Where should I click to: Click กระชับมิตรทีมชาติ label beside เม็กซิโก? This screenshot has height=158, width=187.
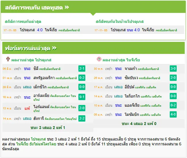coord(58,87)
